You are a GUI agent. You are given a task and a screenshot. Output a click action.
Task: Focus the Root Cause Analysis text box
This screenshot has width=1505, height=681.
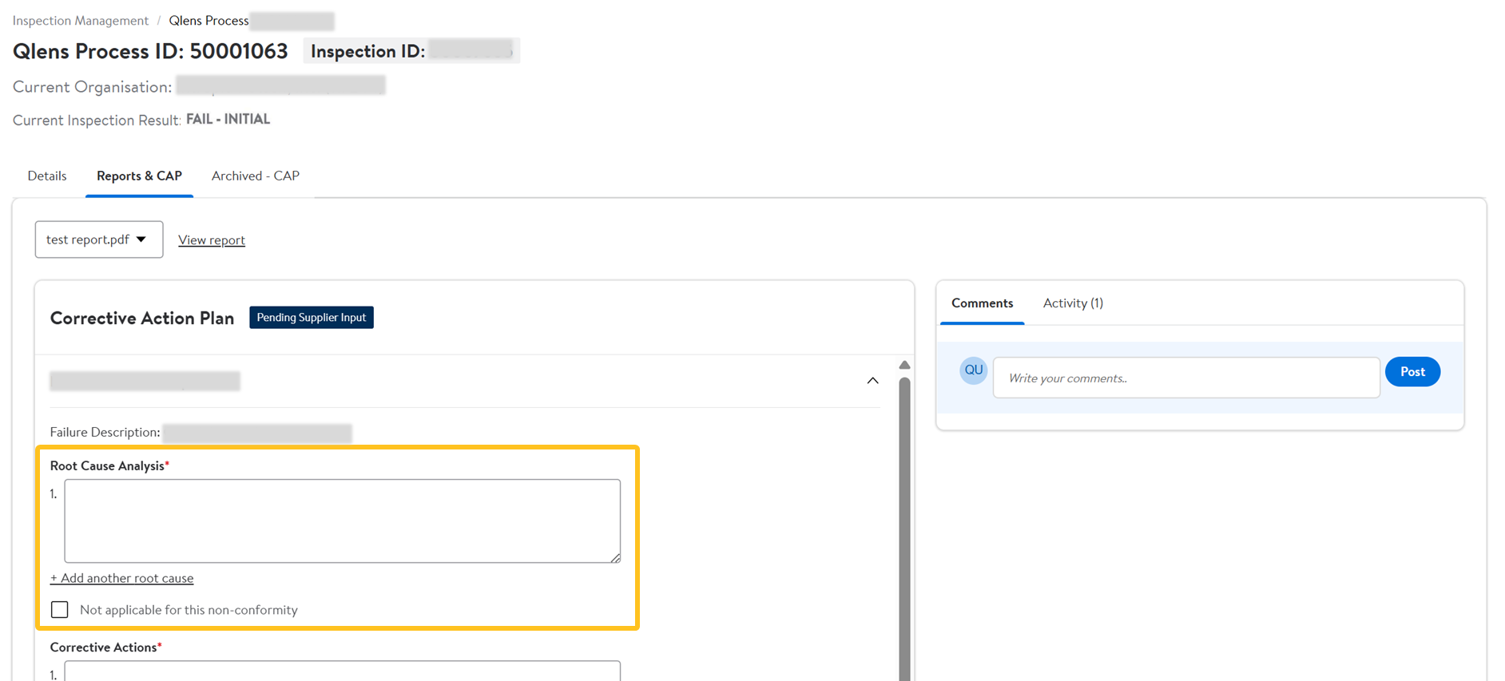coord(343,521)
